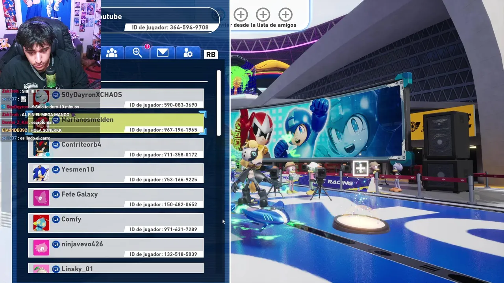Screen dimensions: 504x283
Task: Click the first invite plus slot
Action: point(241,15)
